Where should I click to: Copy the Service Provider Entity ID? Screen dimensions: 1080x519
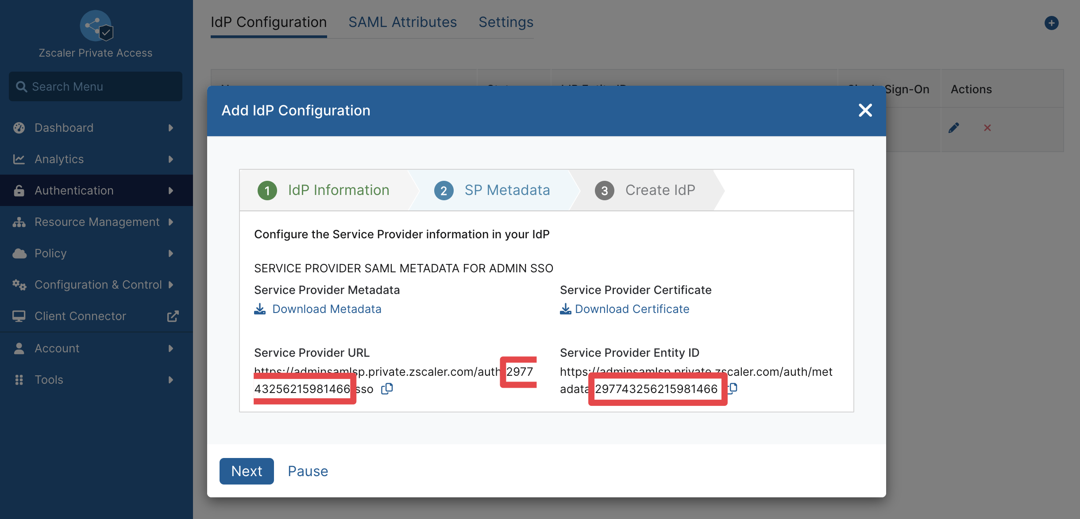point(733,388)
